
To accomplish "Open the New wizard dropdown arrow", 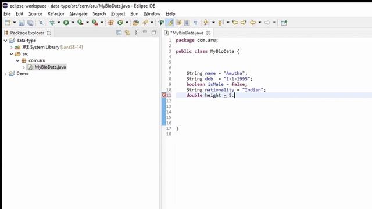I will click(14, 23).
